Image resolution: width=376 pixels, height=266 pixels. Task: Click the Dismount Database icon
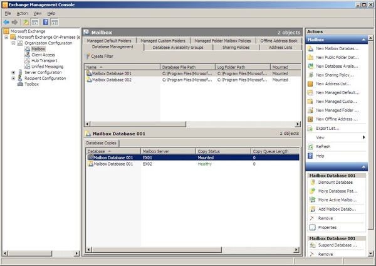pyautogui.click(x=313, y=182)
